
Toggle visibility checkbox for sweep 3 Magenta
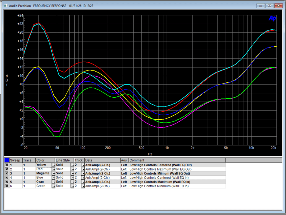click(6, 173)
